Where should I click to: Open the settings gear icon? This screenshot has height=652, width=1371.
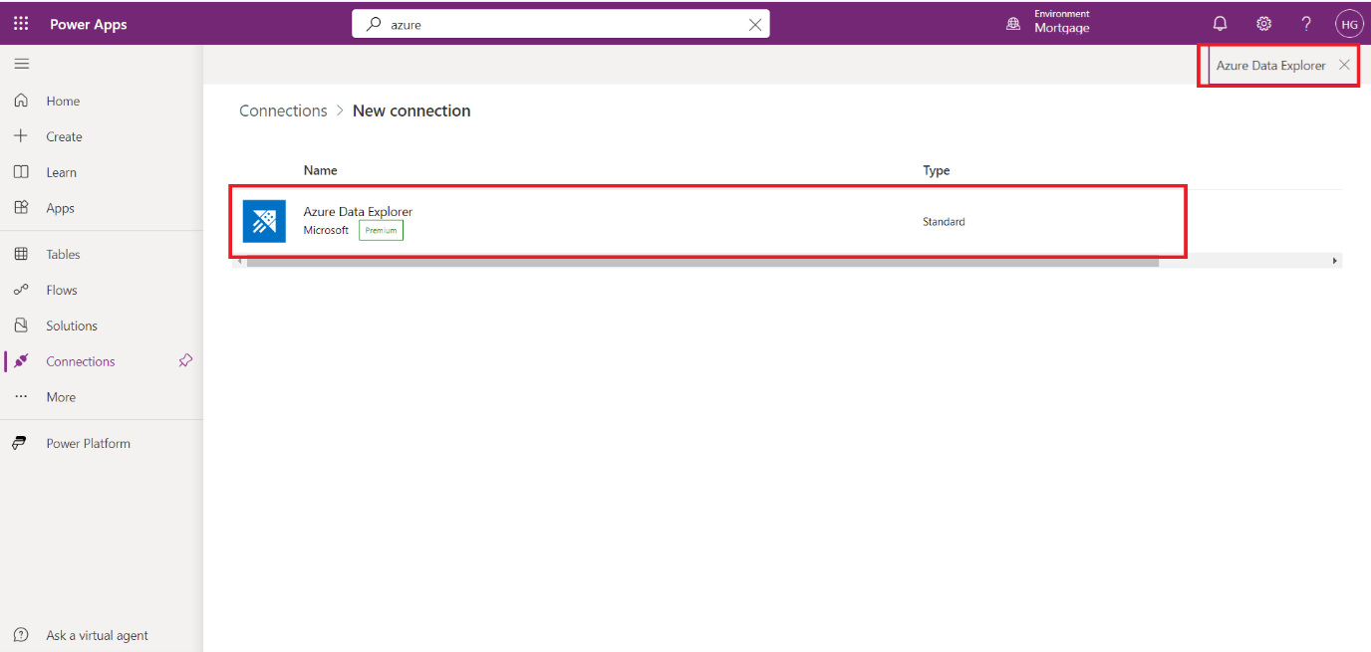1263,24
